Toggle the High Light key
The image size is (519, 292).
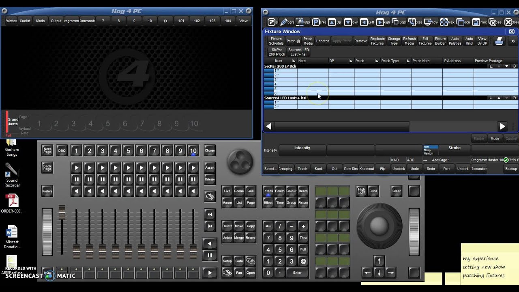tap(361, 191)
